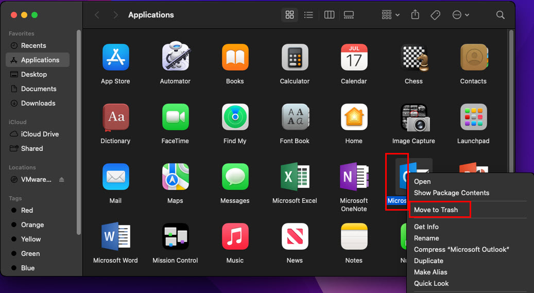Open the More actions ellipsis dropdown
Image resolution: width=534 pixels, height=293 pixels.
coord(460,14)
